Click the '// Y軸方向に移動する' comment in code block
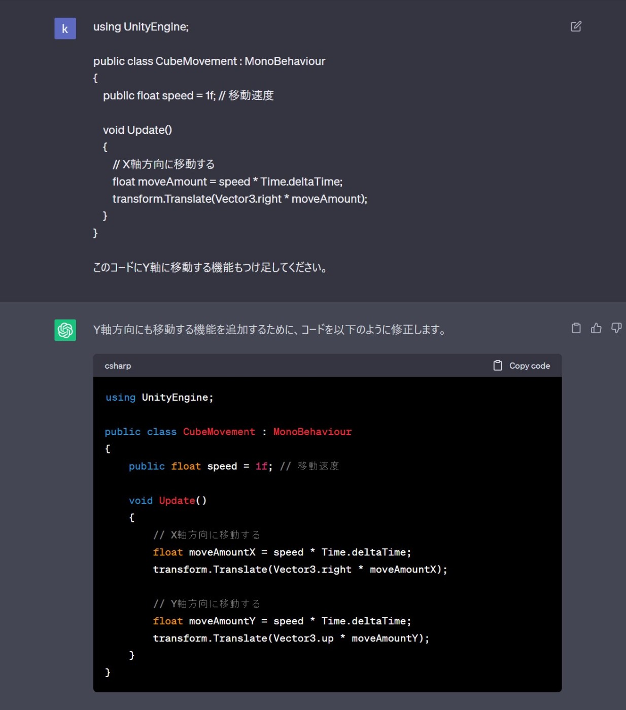 [x=206, y=603]
